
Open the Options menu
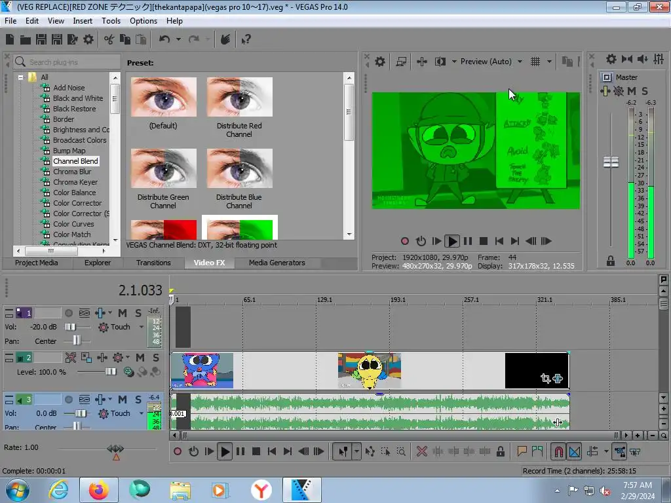144,21
